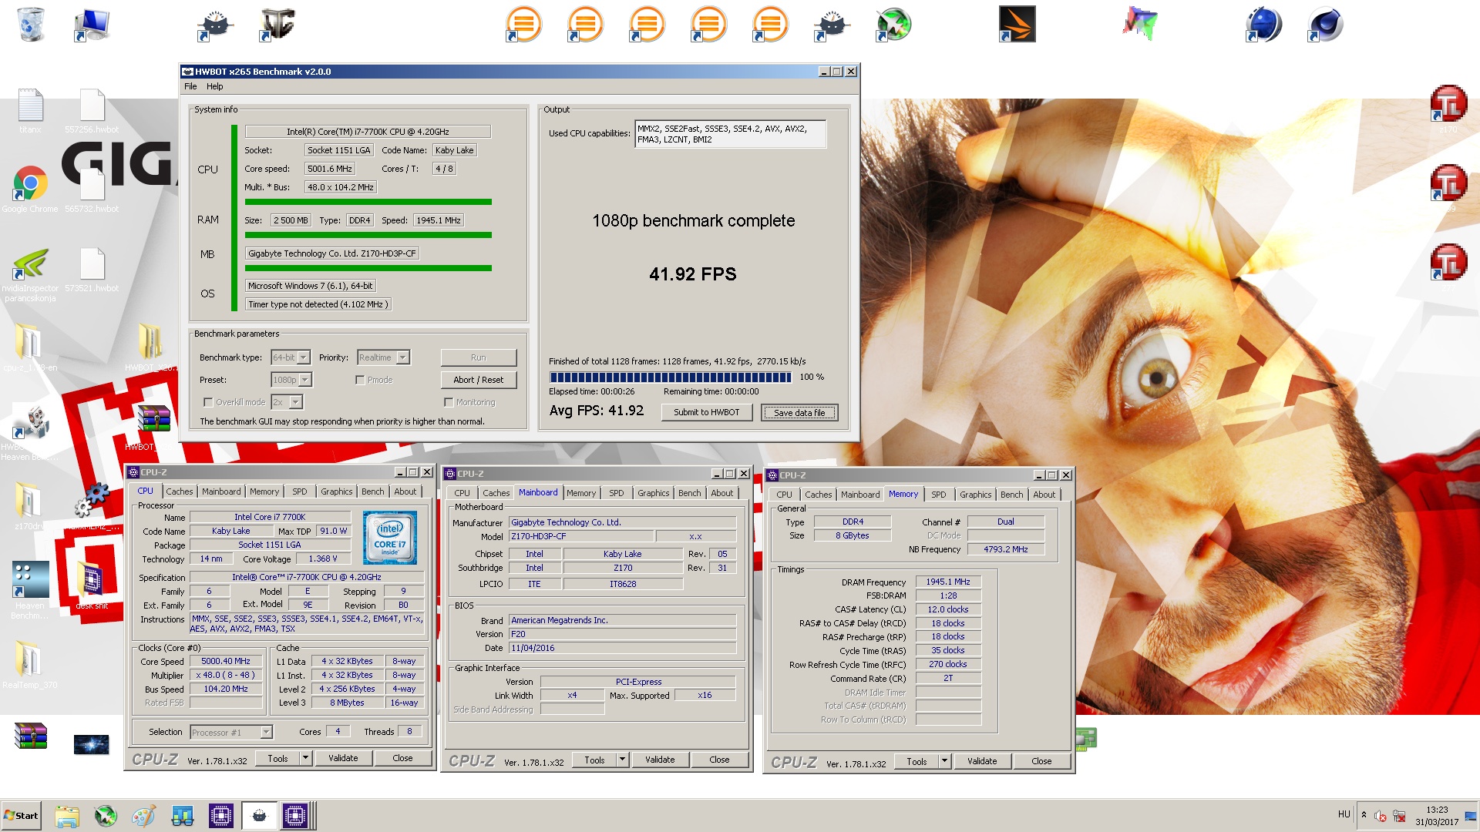Switch to Bench tab in left CPU-Z
The height and width of the screenshot is (832, 1480).
pos(372,491)
